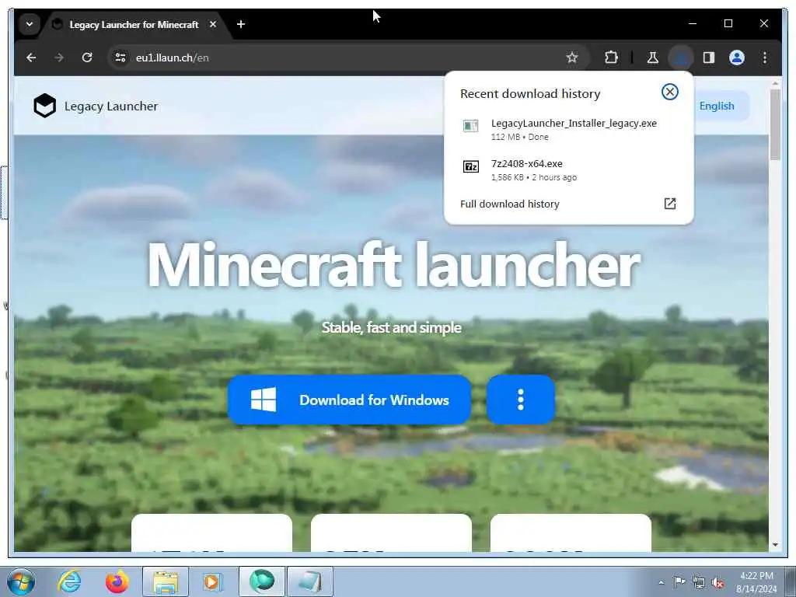The height and width of the screenshot is (597, 796).
Task: Switch to the teal globe browser taskbar icon
Action: (x=262, y=581)
